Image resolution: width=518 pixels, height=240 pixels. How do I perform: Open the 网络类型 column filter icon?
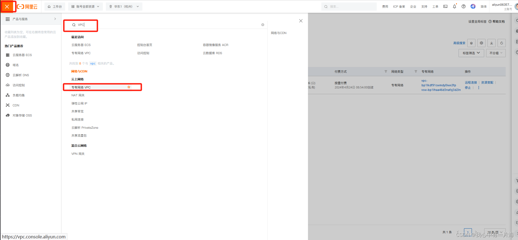pos(416,72)
